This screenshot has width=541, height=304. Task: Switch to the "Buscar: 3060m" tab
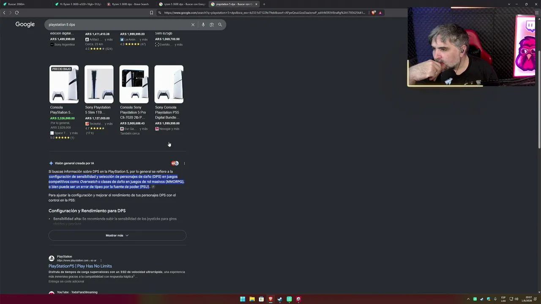tap(27, 4)
